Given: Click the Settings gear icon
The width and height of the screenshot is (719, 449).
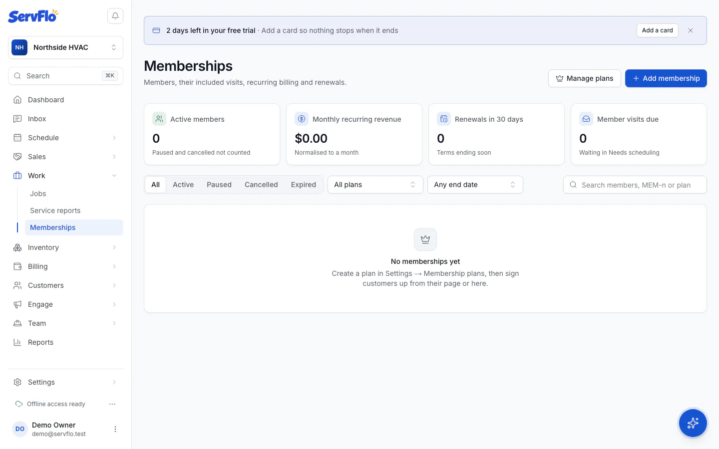Looking at the screenshot, I should tap(17, 382).
